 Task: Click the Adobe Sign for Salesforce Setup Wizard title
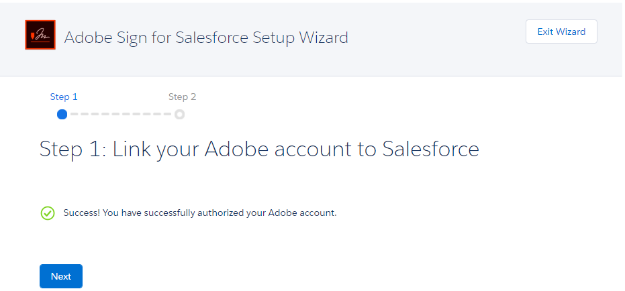click(206, 38)
